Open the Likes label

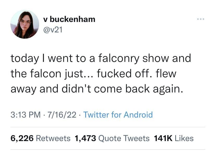(x=184, y=138)
